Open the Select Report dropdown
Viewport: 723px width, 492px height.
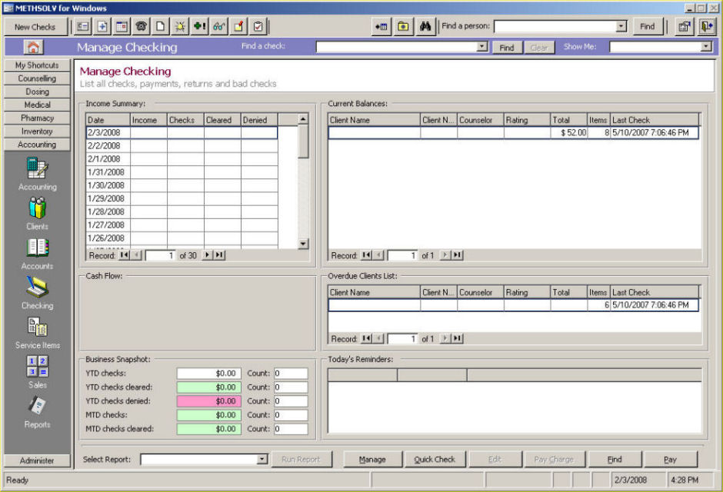tap(262, 459)
